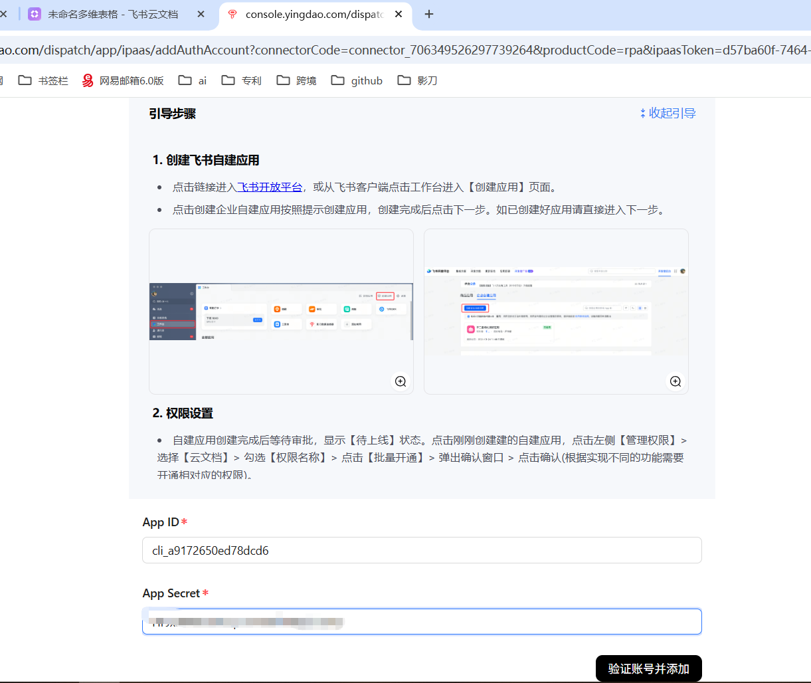The image size is (811, 683).
Task: Collapse the guide with 收起引导
Action: (x=668, y=114)
